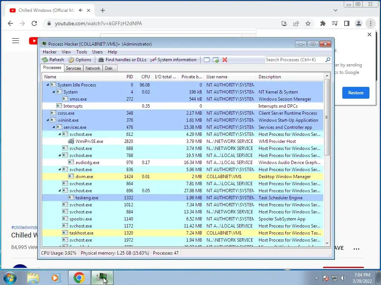
Task: Focus the Search Processes field
Action: (x=295, y=60)
